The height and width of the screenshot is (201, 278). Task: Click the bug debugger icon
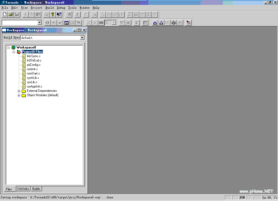pyautogui.click(x=60, y=23)
